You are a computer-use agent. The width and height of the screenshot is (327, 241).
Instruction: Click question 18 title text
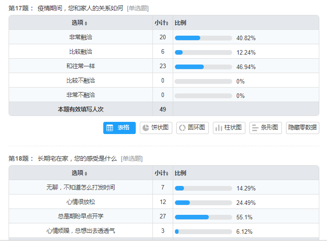coord(77,158)
